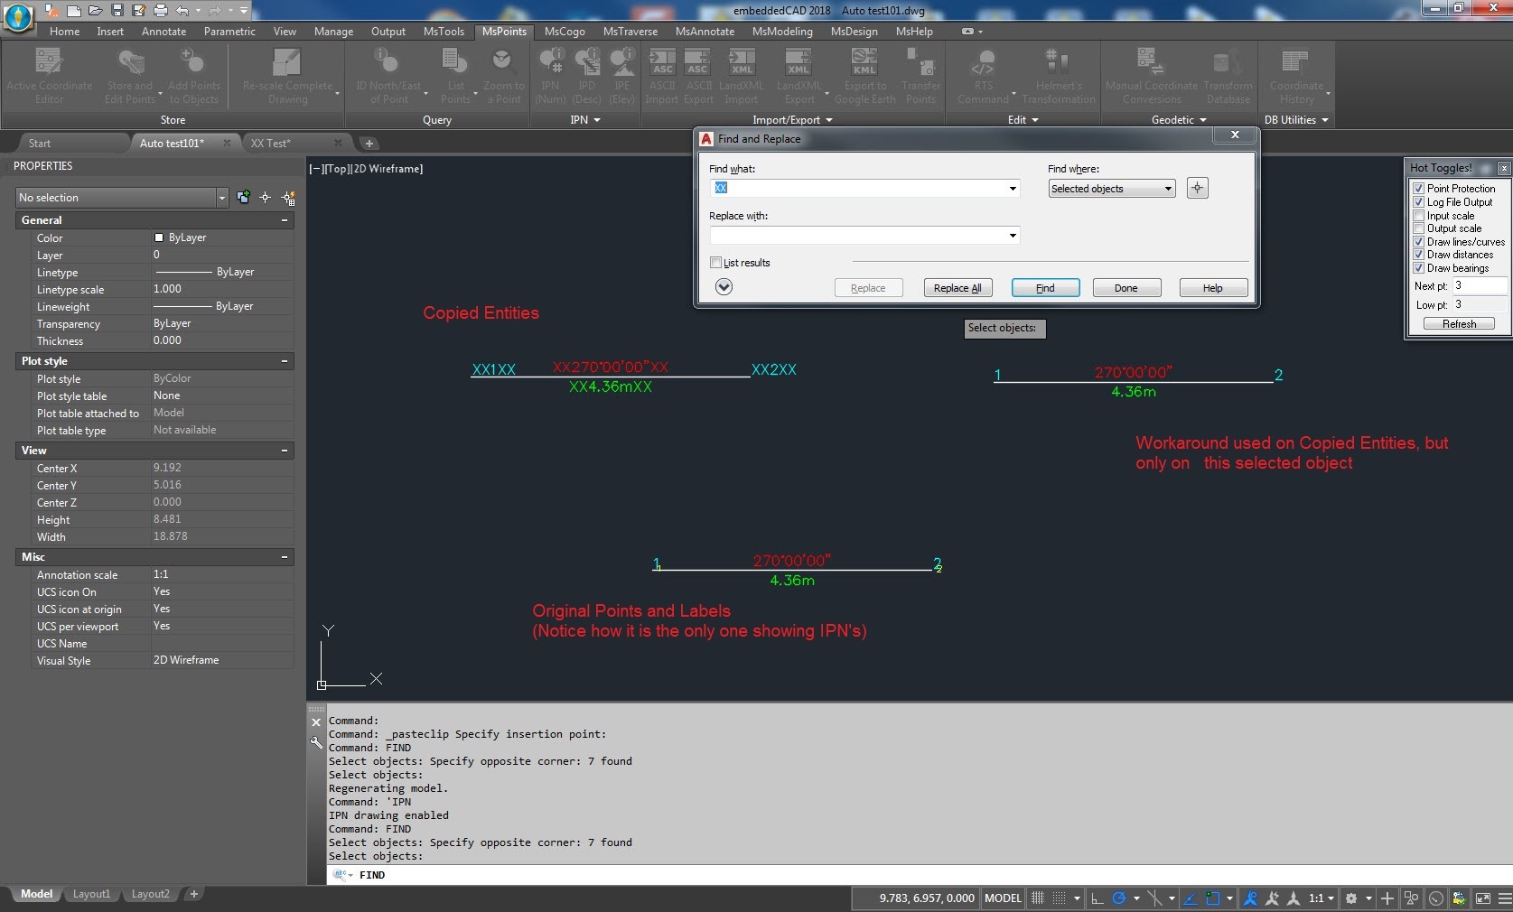This screenshot has width=1513, height=912.
Task: Open the ASCII Import tool
Action: click(x=662, y=62)
